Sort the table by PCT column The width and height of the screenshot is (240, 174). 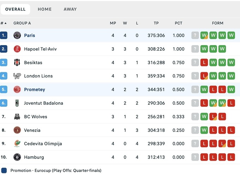179,23
